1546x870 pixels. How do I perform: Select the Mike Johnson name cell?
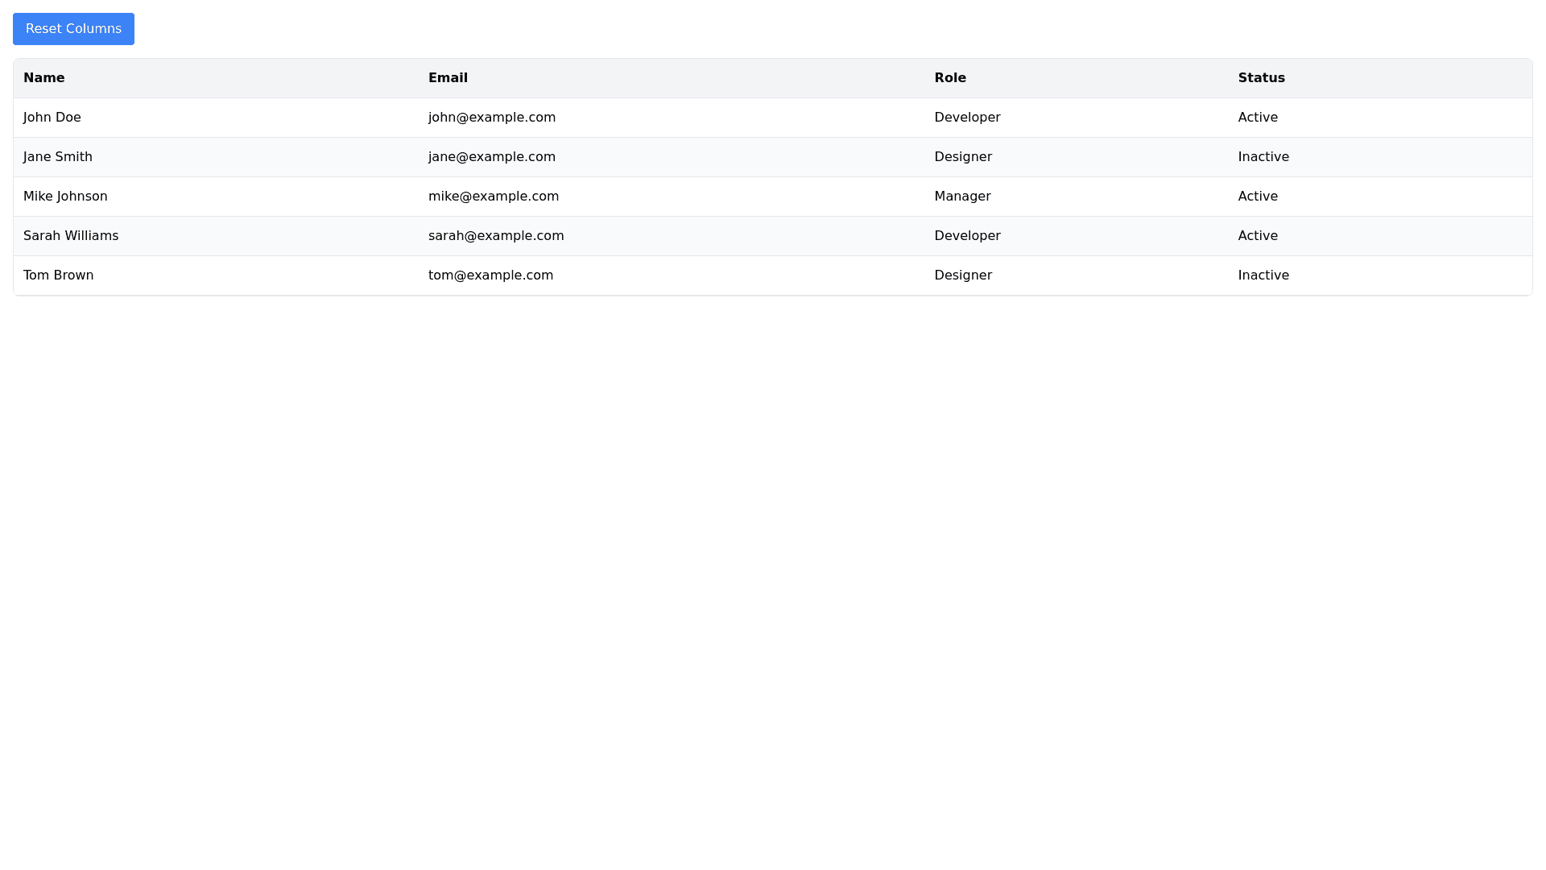pos(65,197)
